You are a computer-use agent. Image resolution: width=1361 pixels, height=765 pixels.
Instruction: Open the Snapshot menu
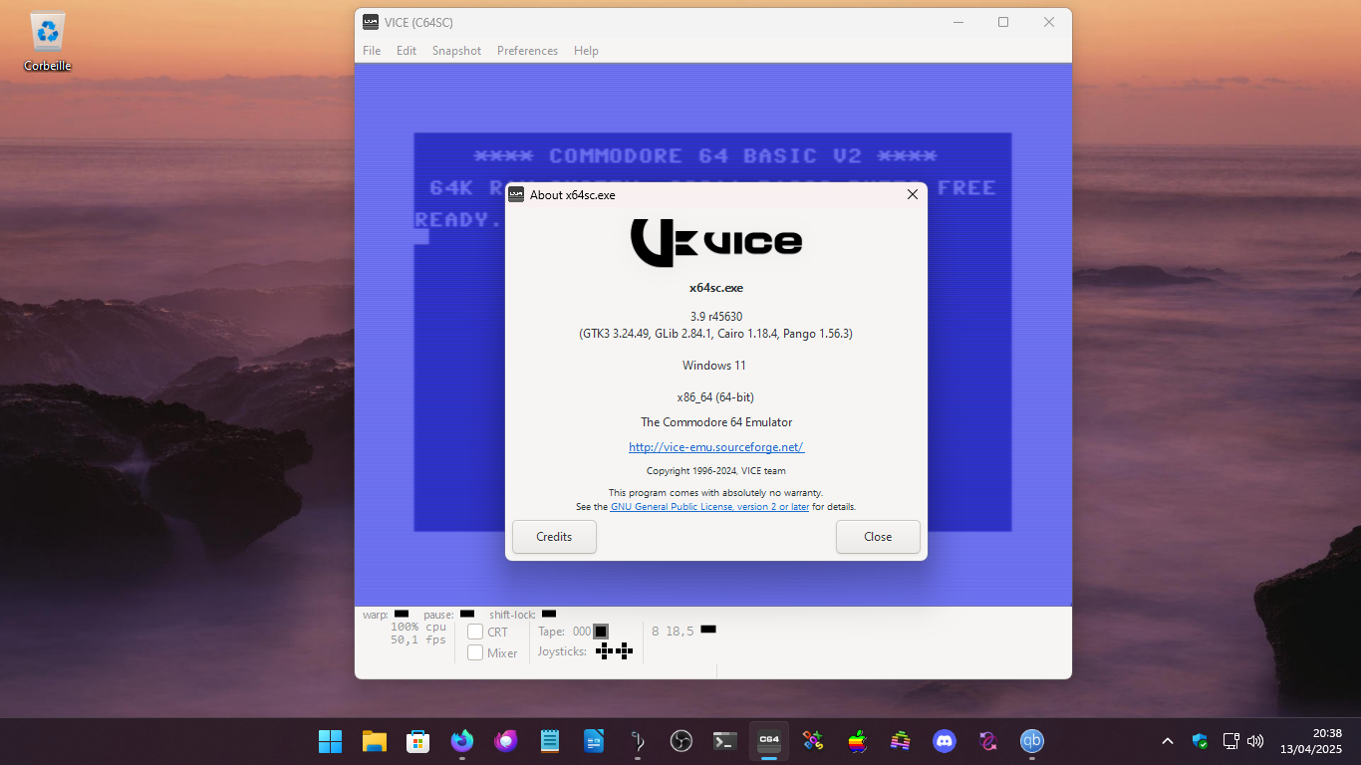point(456,51)
